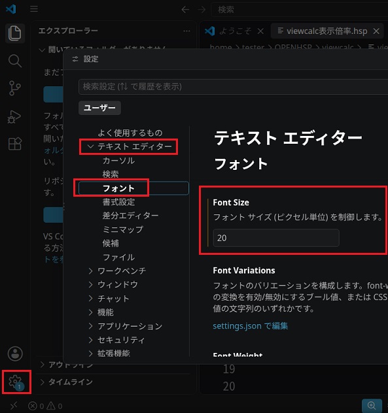Click the zoom magnifier icon in status bar
Image resolution: width=388 pixels, height=413 pixels.
click(372, 406)
